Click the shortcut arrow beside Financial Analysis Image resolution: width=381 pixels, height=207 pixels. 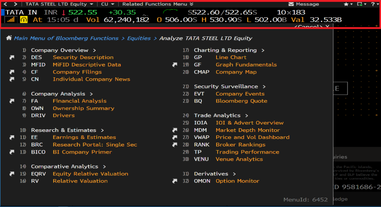(x=12, y=101)
